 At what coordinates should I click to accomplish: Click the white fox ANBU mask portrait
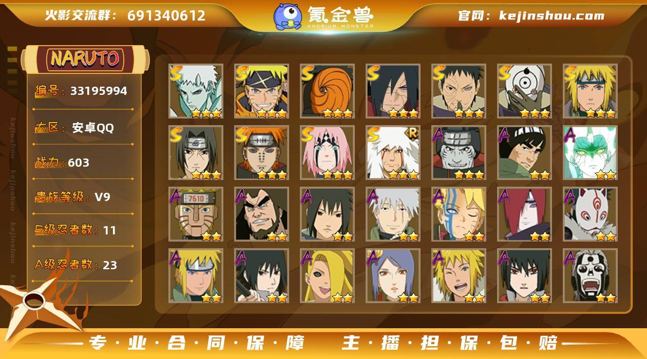[x=590, y=214]
